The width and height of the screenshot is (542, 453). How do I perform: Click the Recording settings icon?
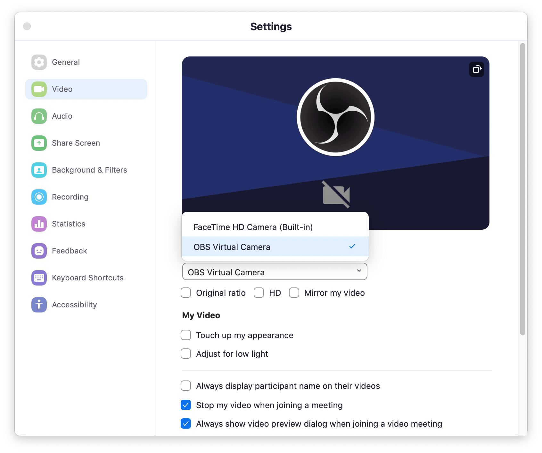pyautogui.click(x=39, y=197)
